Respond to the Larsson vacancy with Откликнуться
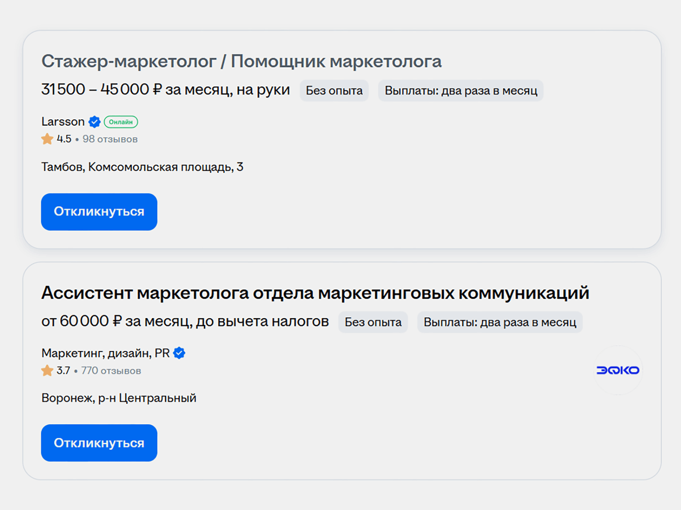Viewport: 681px width, 510px height. click(99, 212)
